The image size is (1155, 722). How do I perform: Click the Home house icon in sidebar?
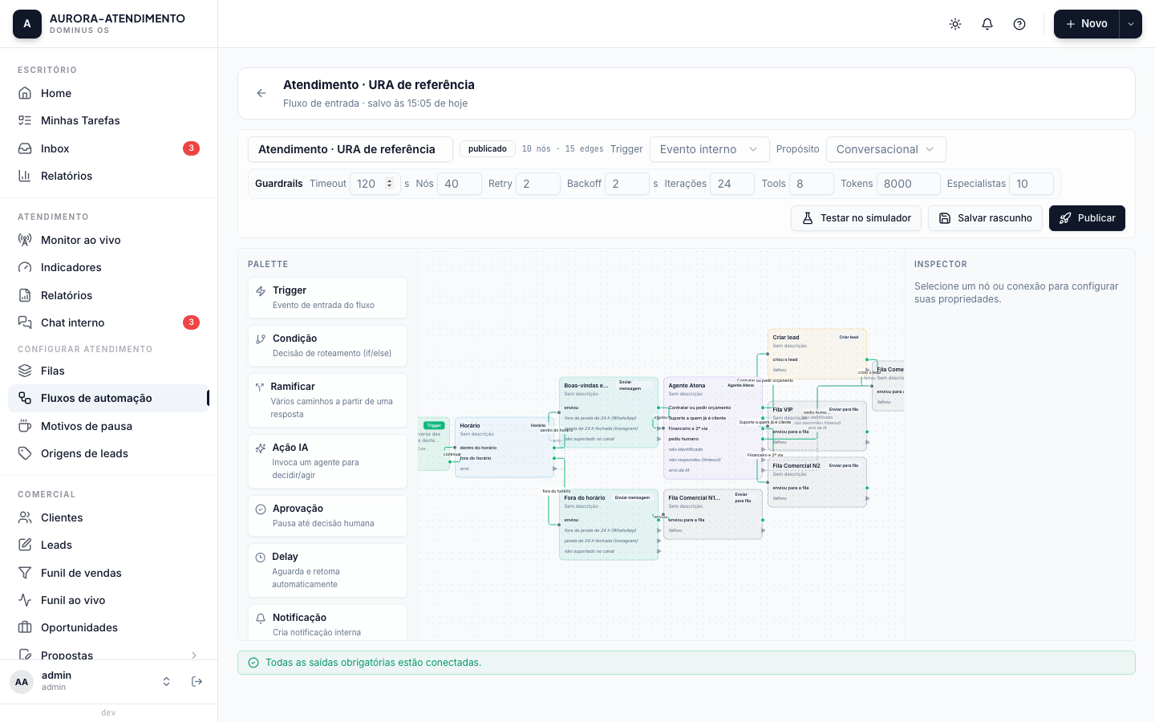[x=25, y=93]
